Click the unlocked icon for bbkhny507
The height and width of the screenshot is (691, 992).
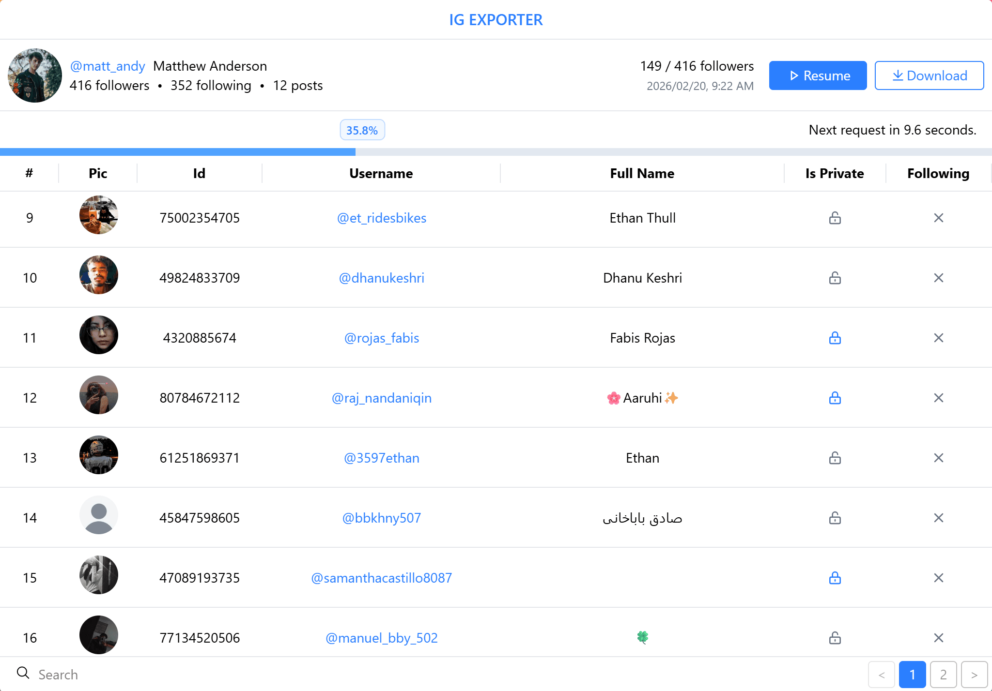[x=835, y=518]
